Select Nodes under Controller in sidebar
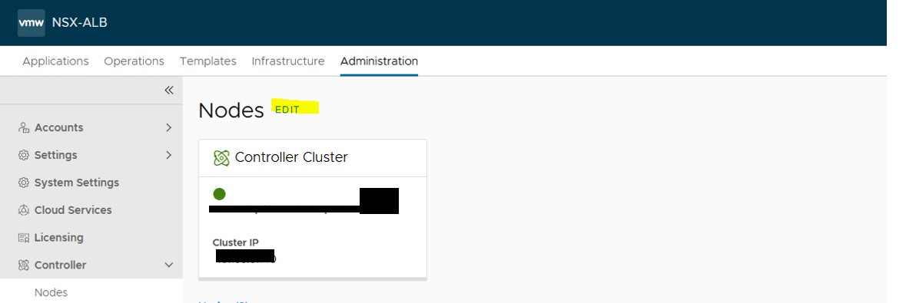 pyautogui.click(x=51, y=292)
